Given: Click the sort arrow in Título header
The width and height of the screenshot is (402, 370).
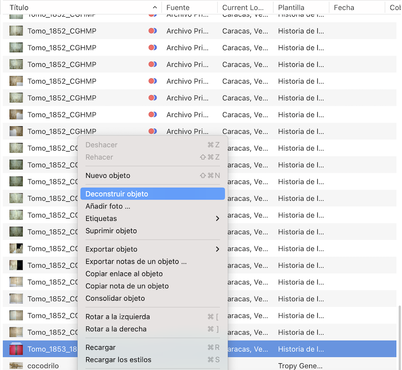Looking at the screenshot, I should pos(155,8).
